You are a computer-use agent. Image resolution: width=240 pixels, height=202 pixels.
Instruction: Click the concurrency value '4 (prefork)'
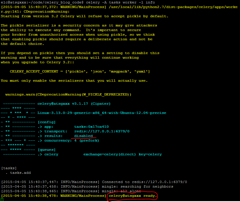click(87, 140)
